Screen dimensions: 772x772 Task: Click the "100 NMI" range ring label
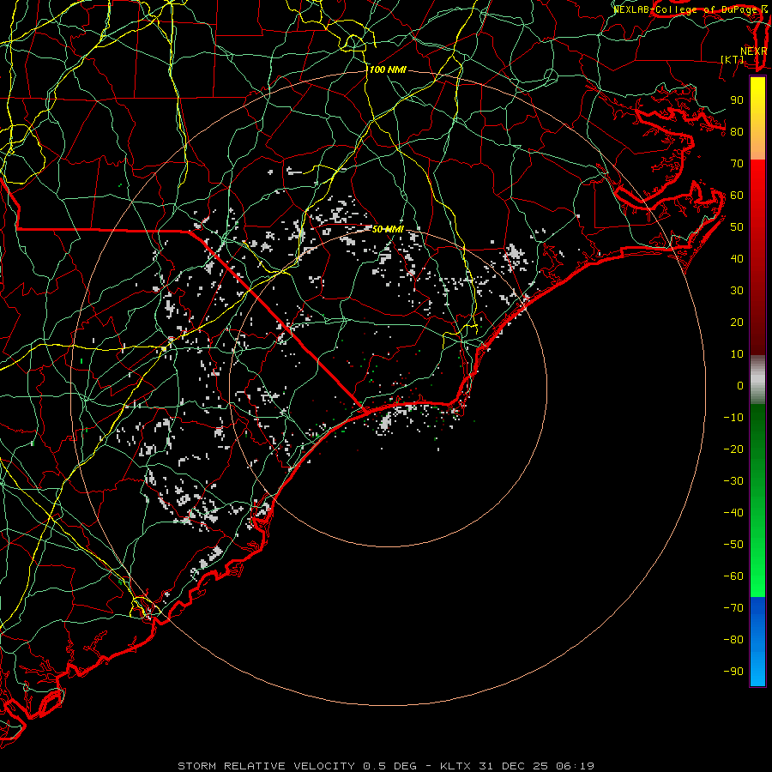388,70
